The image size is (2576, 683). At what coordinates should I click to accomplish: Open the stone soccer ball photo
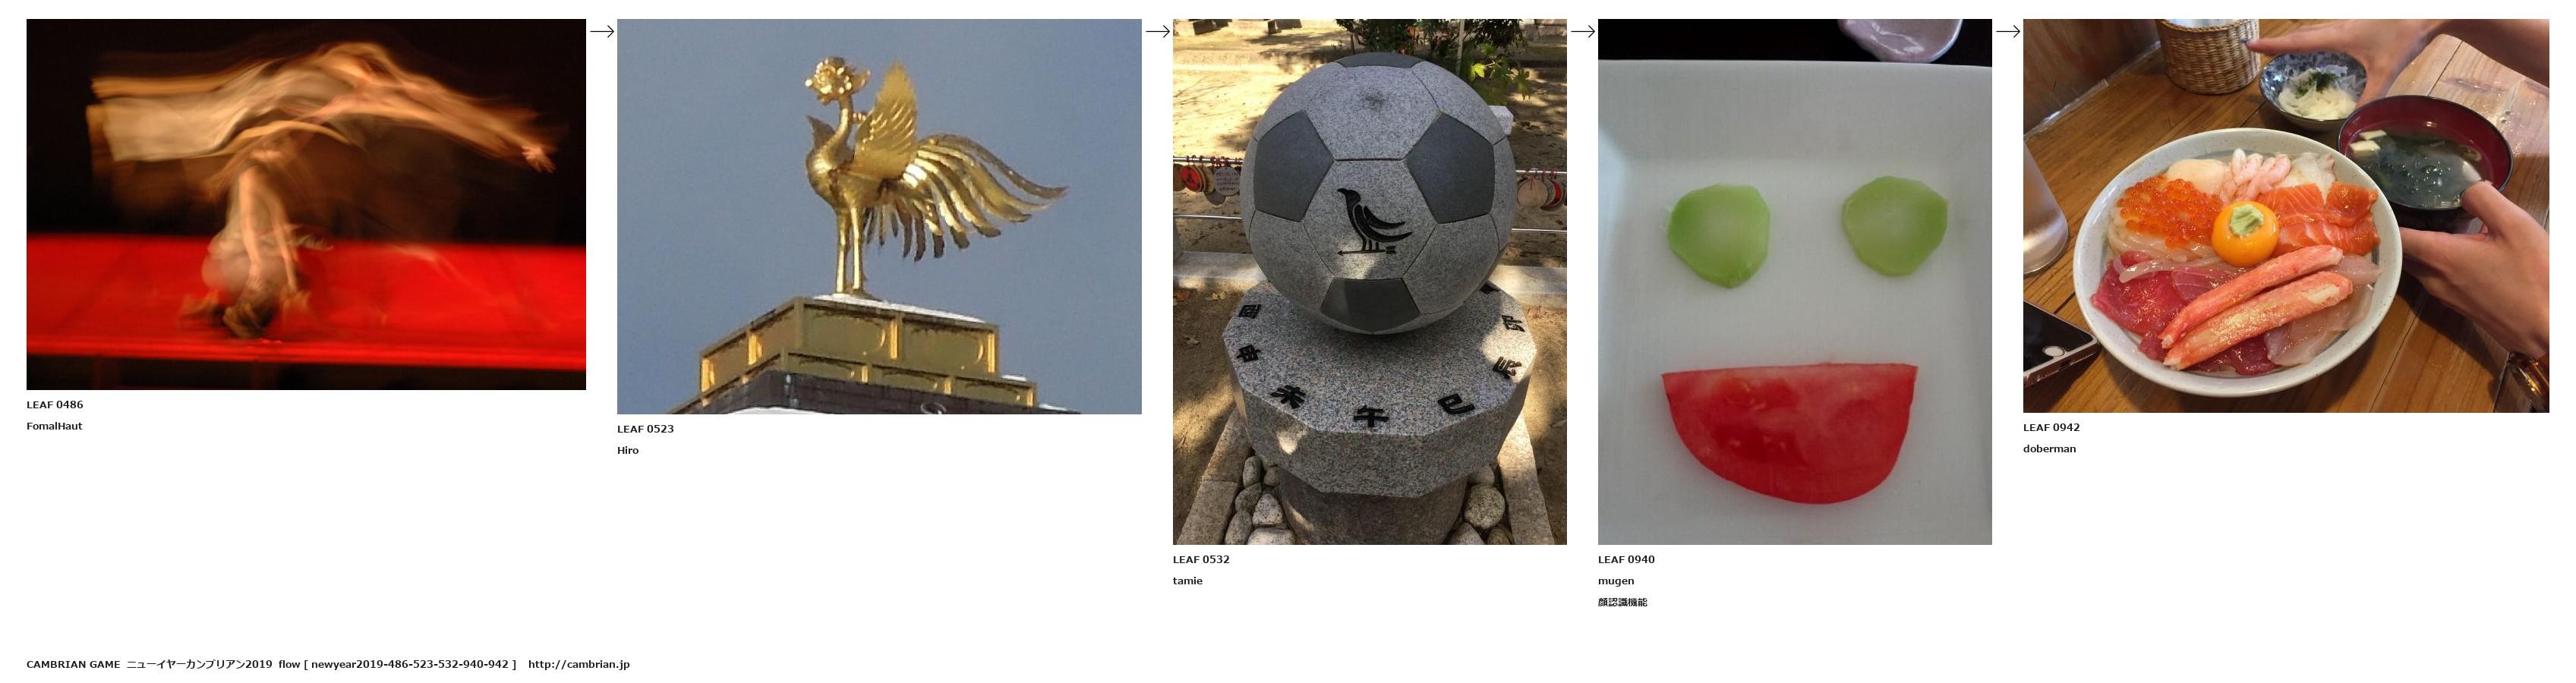tap(1369, 282)
